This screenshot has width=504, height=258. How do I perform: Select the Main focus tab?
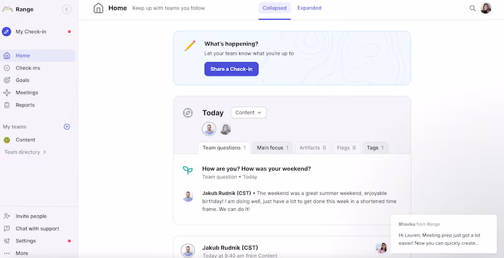pos(273,148)
